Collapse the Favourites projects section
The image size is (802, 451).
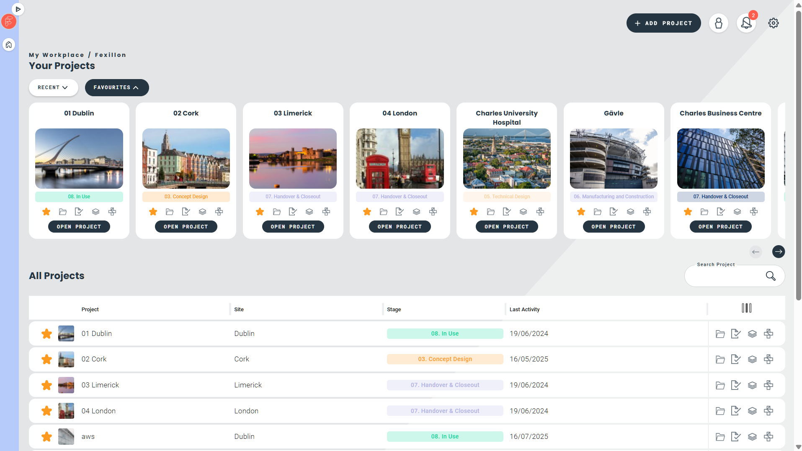click(117, 87)
